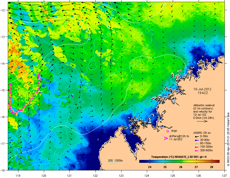Click the '0.5m/s (1kt 24h)' scale text

pos(203,118)
